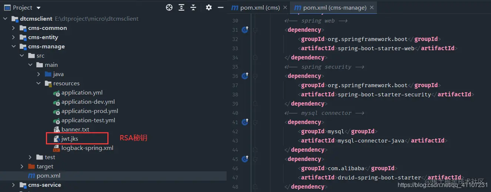Open application-prod.yml in the tree
The image size is (491, 192).
pos(90,111)
